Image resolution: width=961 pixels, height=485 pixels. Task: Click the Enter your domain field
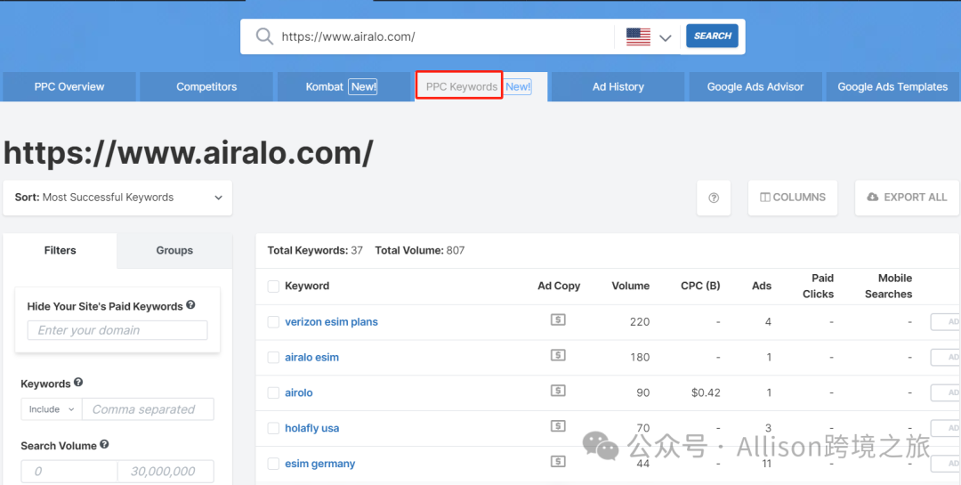(x=117, y=330)
